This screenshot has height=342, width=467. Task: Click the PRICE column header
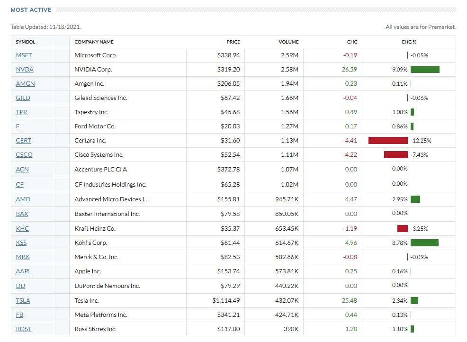pyautogui.click(x=233, y=42)
